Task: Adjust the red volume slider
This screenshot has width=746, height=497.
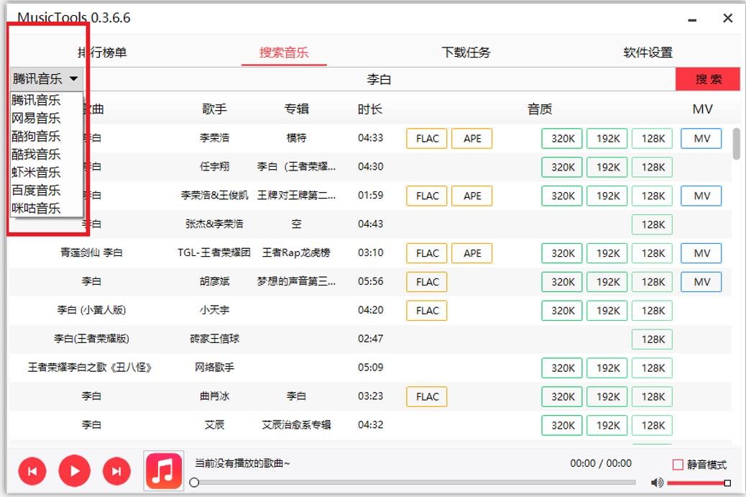Action: (699, 483)
